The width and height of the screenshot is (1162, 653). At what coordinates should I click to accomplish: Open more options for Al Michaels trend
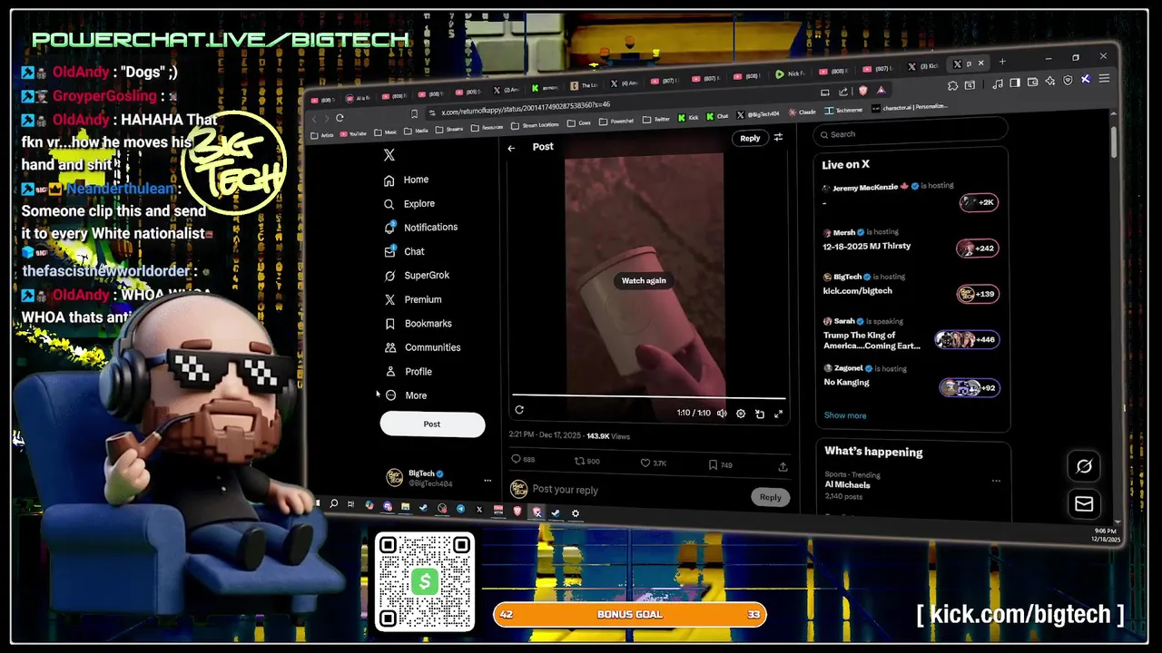pyautogui.click(x=996, y=481)
